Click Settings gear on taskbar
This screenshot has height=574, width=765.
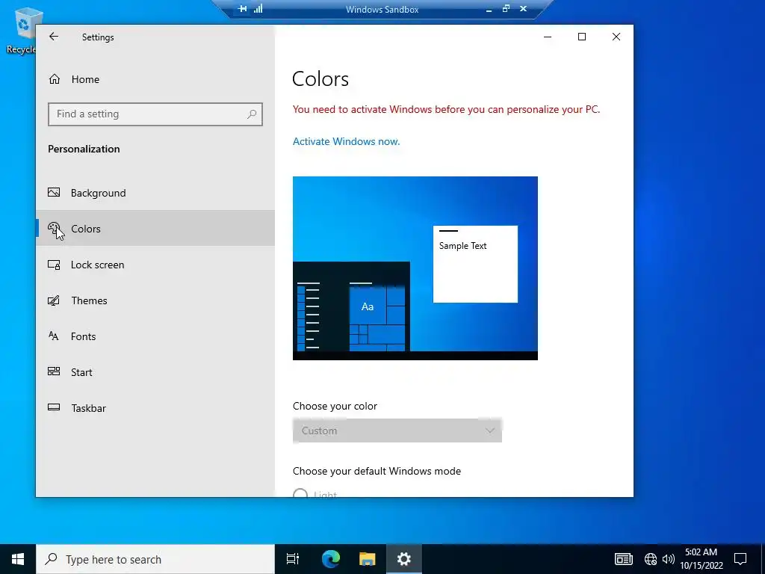pos(404,559)
